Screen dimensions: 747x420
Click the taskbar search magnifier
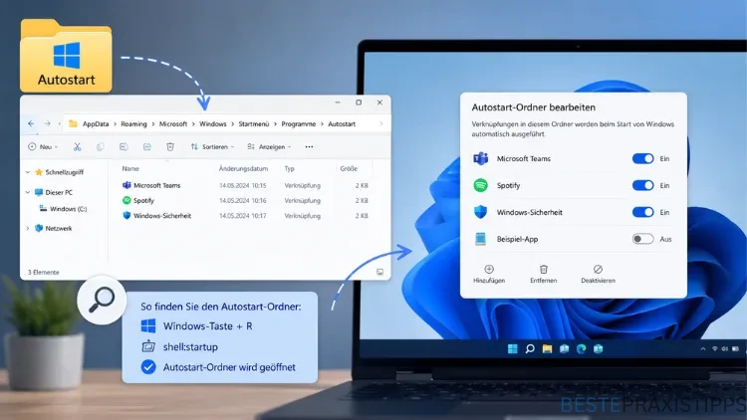click(530, 349)
